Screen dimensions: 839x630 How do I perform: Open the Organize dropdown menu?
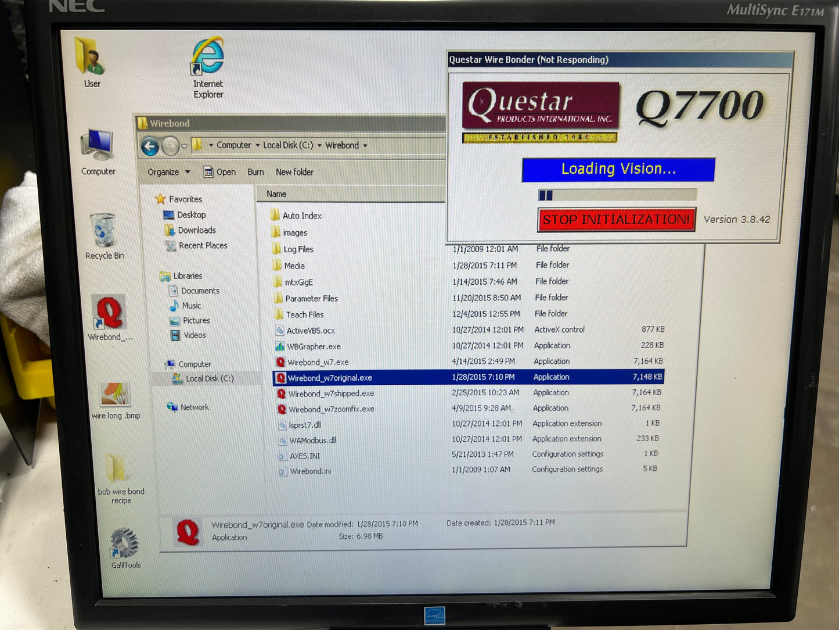pos(168,172)
